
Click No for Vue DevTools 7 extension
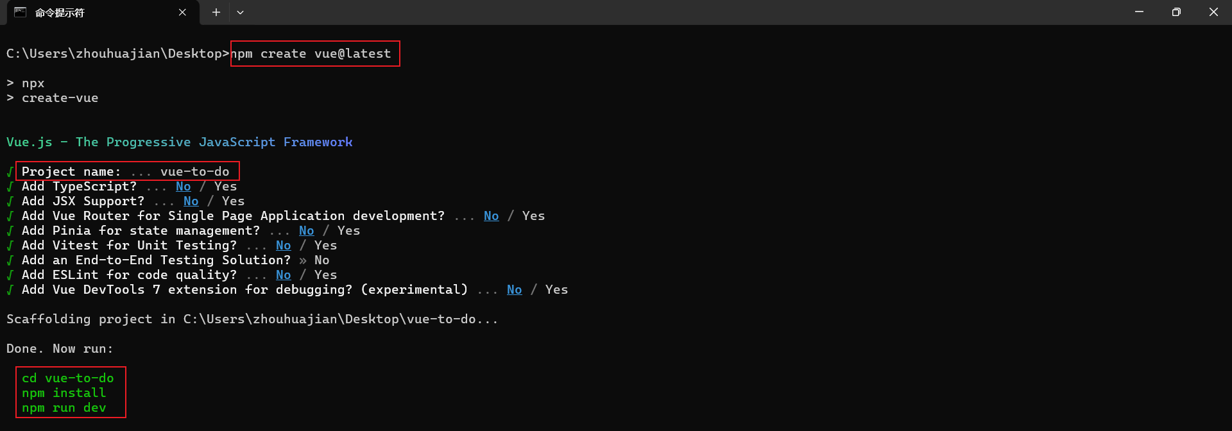click(515, 290)
